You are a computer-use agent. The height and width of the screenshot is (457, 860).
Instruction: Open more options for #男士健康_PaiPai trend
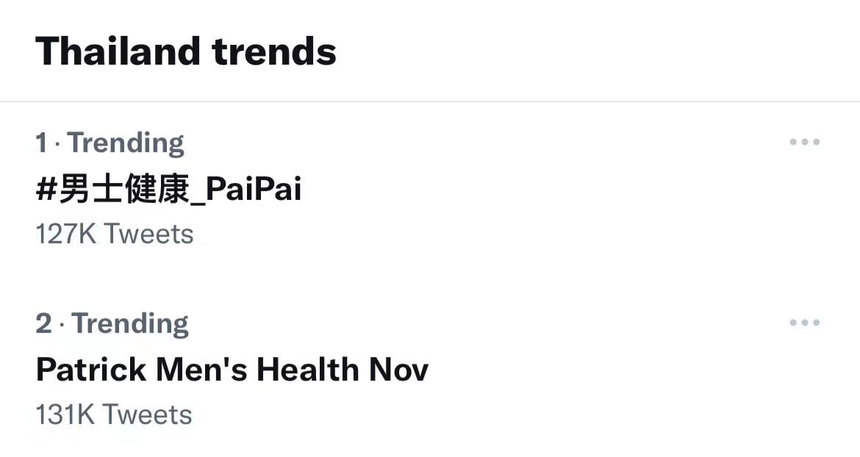pyautogui.click(x=804, y=142)
